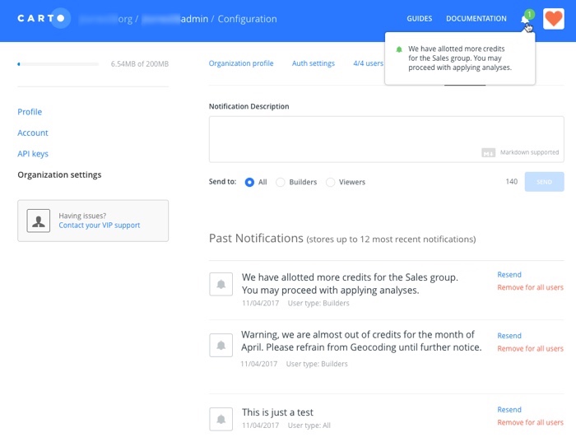
Task: Click the storage usage progress bar
Action: pyautogui.click(x=58, y=64)
